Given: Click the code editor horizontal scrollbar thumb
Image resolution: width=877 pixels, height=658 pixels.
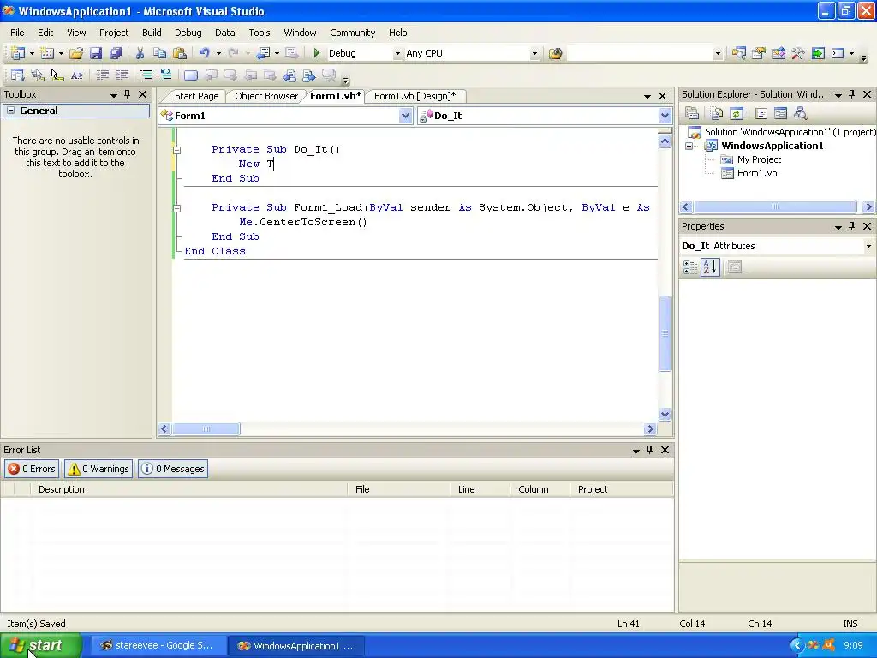Looking at the screenshot, I should (x=206, y=428).
